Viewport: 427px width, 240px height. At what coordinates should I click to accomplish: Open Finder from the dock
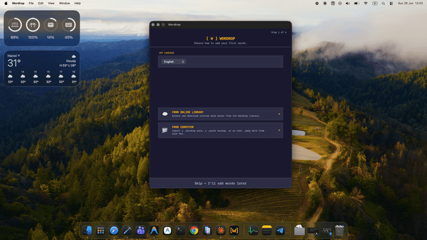[x=88, y=230]
